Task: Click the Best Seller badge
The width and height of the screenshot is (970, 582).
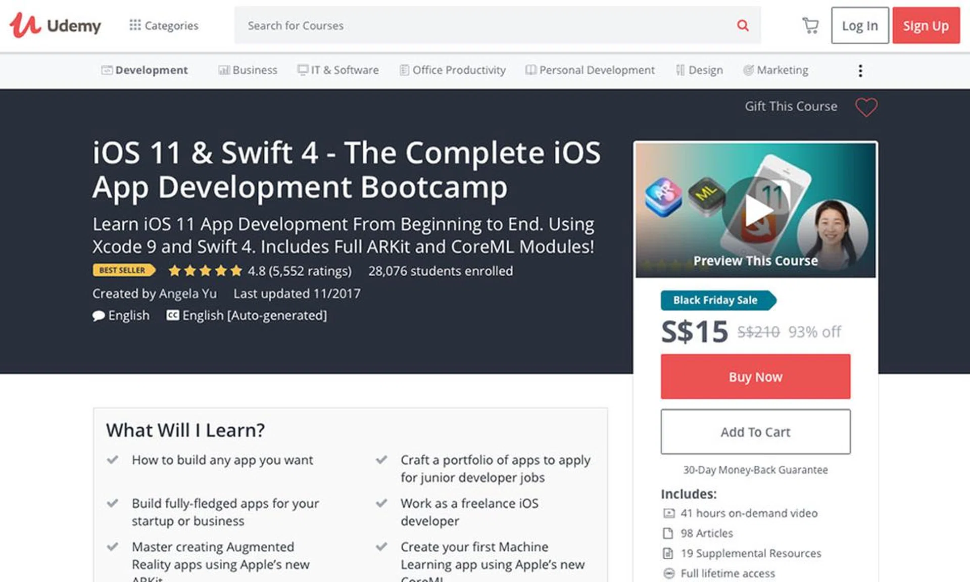Action: (x=123, y=270)
